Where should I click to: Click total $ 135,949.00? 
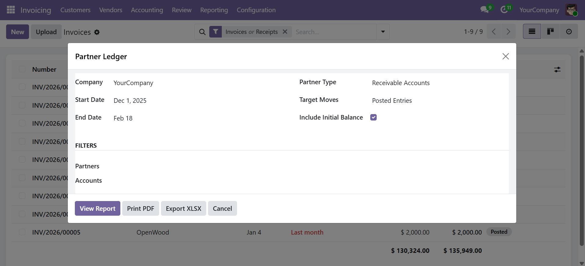click(463, 251)
